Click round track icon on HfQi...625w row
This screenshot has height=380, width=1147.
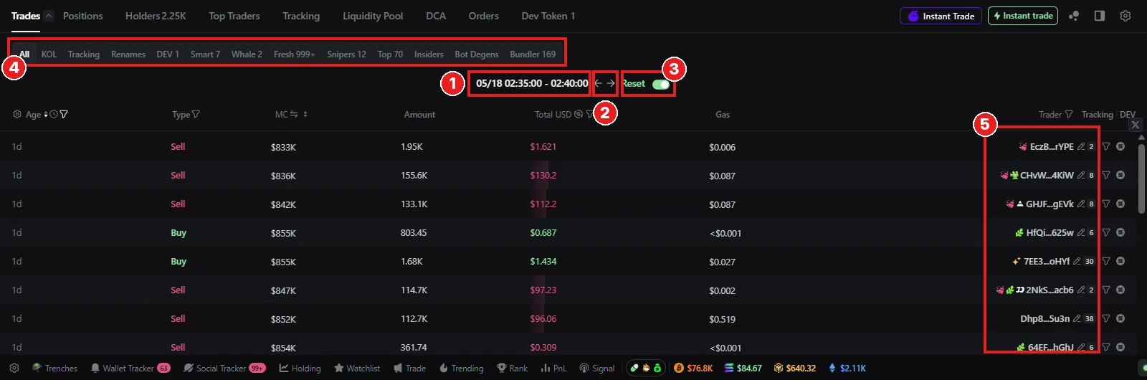tap(1120, 232)
